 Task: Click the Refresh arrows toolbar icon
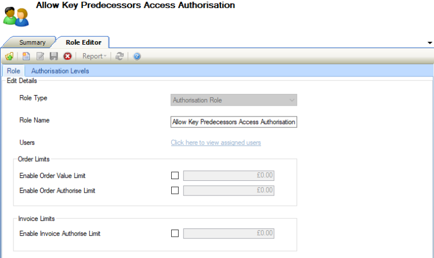pyautogui.click(x=120, y=56)
